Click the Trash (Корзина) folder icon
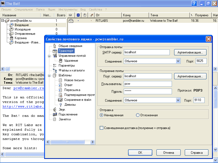Viewport: 218px width, 163px height. click(11, 38)
